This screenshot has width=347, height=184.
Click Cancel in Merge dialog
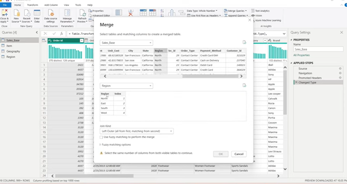(x=239, y=154)
